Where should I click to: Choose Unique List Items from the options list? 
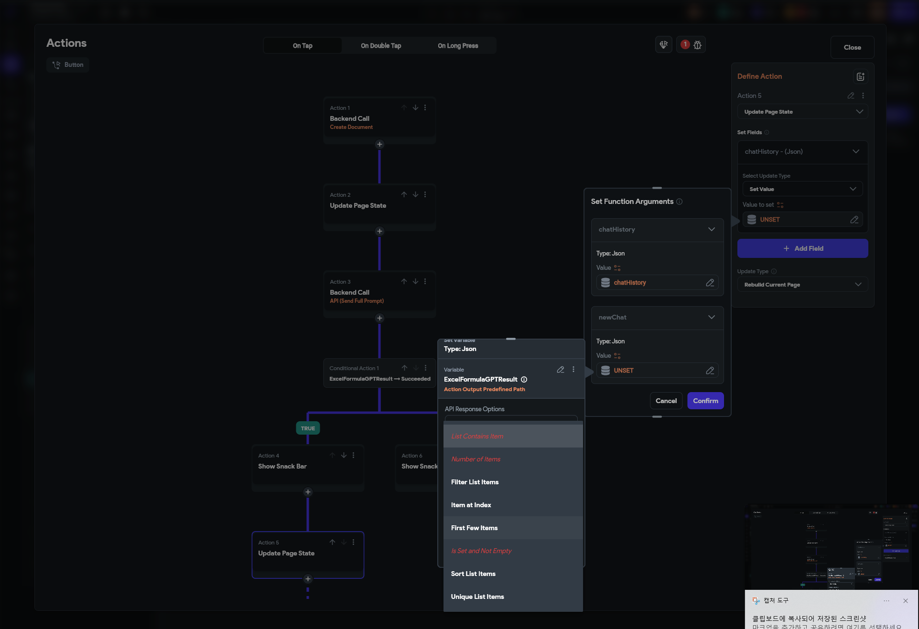[x=513, y=597]
